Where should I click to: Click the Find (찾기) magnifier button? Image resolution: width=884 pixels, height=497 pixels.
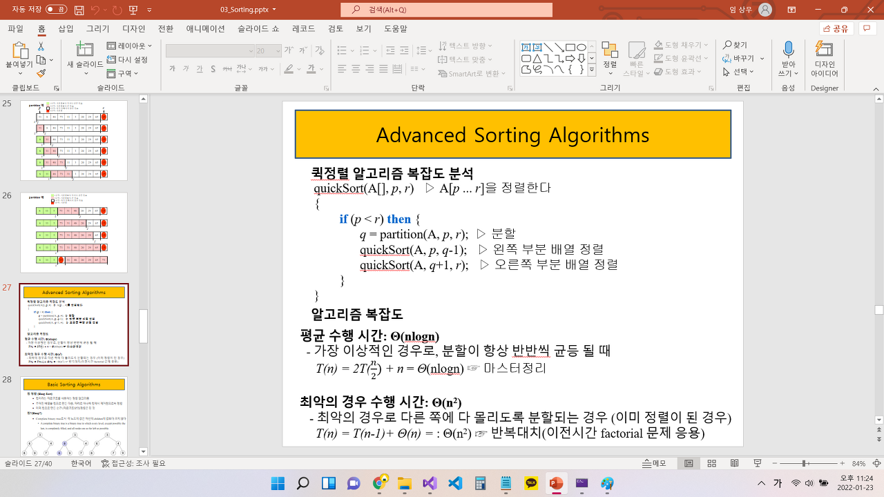736,45
